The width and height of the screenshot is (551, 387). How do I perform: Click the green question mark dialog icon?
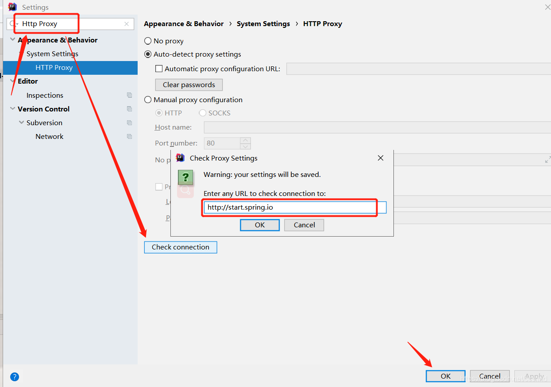click(185, 177)
